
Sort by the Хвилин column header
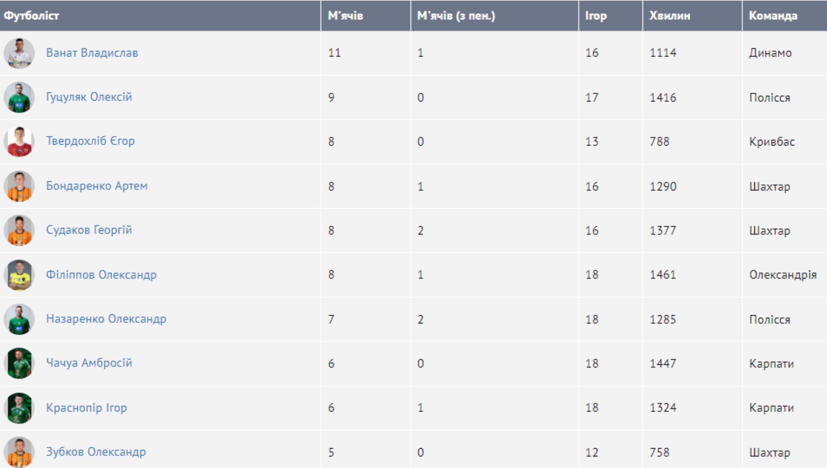669,16
